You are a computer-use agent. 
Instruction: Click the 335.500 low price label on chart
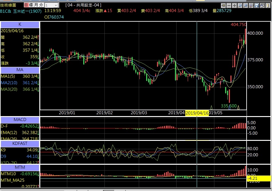pyautogui.click(x=229, y=106)
